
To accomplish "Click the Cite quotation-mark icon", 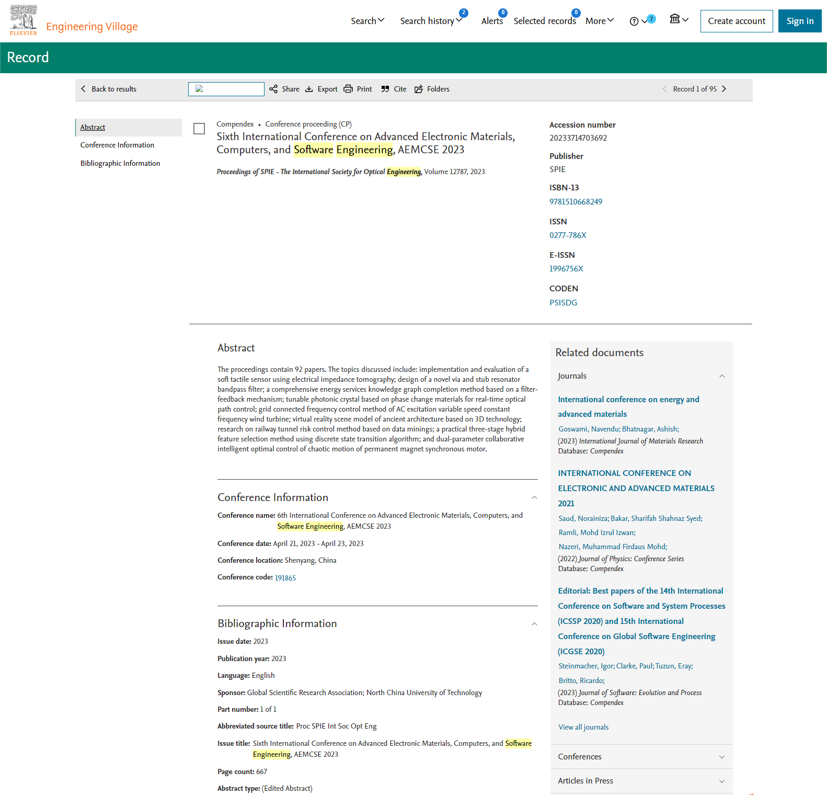I will (x=385, y=89).
